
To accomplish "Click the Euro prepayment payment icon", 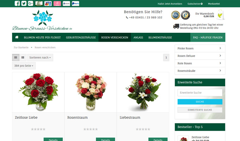I will pos(39,4).
